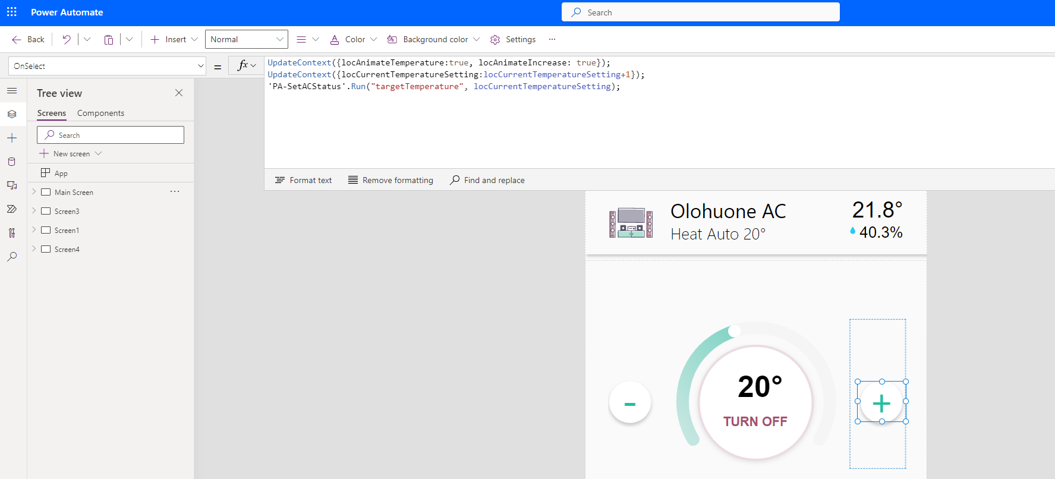Image resolution: width=1055 pixels, height=479 pixels.
Task: Open the OnSelect property dropdown
Action: point(200,66)
